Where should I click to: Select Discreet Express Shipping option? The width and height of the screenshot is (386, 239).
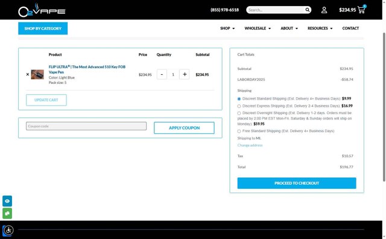coord(239,106)
